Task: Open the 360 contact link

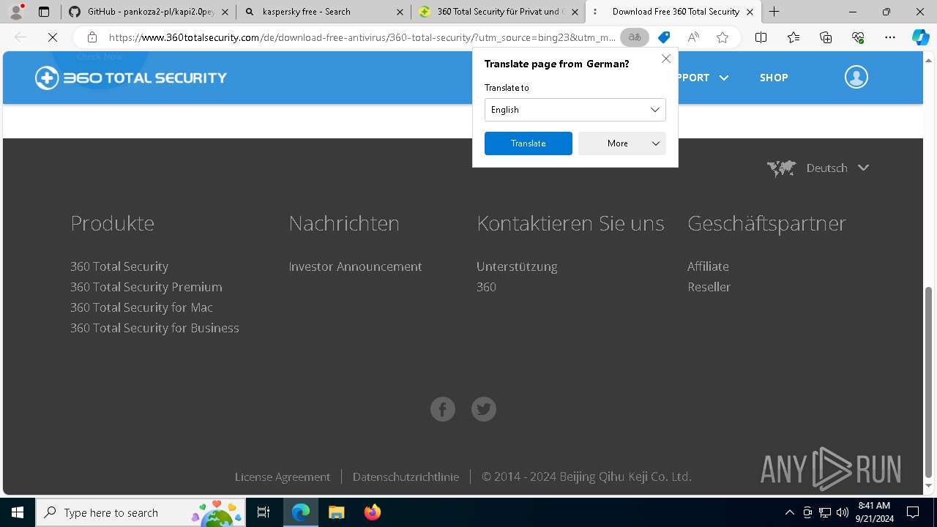Action: click(486, 287)
